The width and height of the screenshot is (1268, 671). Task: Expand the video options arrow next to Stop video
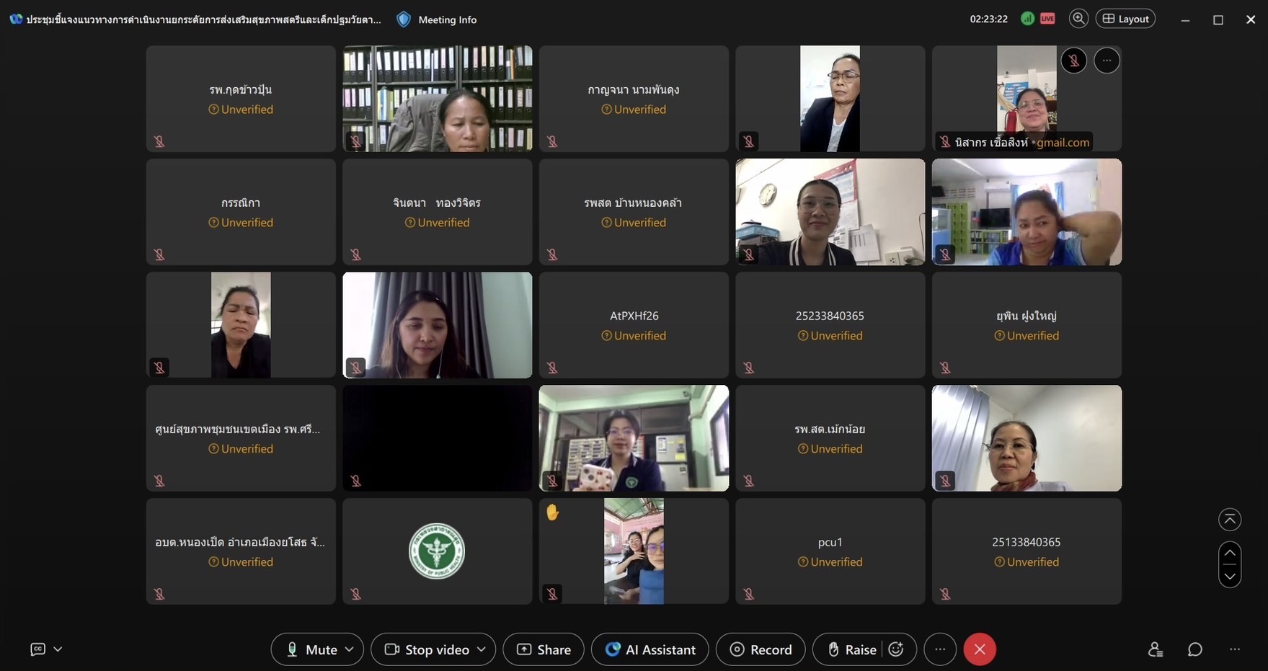coord(482,649)
